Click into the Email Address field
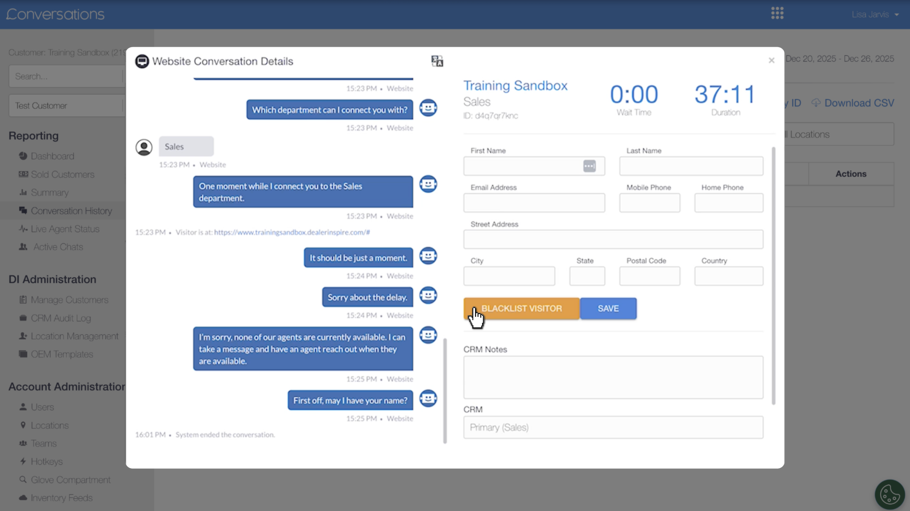 (x=534, y=203)
